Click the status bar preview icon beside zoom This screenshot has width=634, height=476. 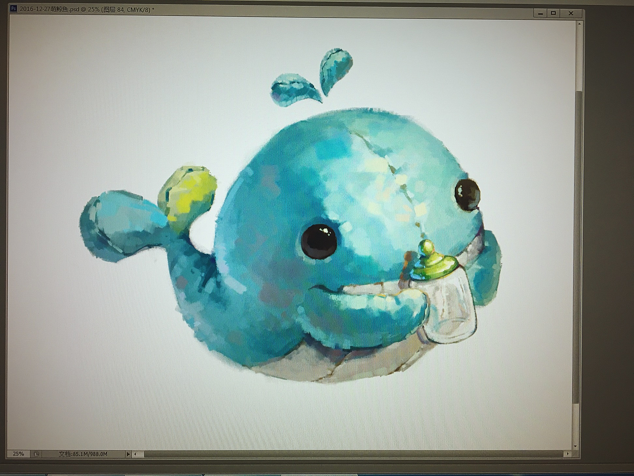point(36,454)
